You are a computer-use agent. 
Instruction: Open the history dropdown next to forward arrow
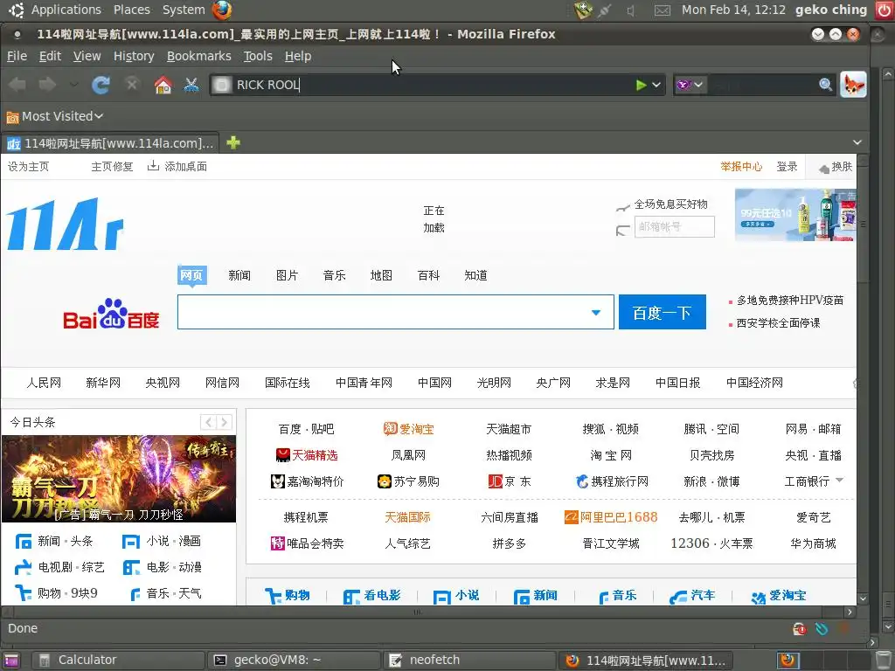[x=73, y=85]
